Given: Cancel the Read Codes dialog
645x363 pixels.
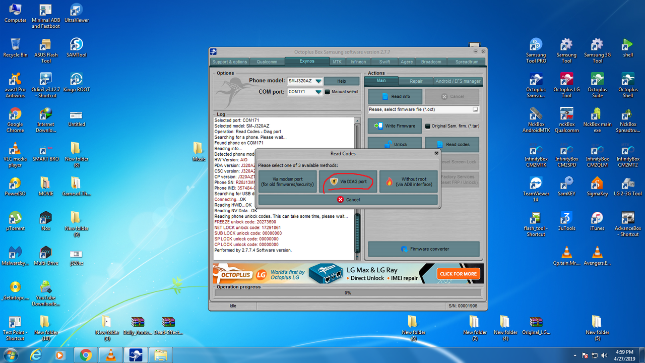Looking at the screenshot, I should [x=348, y=200].
